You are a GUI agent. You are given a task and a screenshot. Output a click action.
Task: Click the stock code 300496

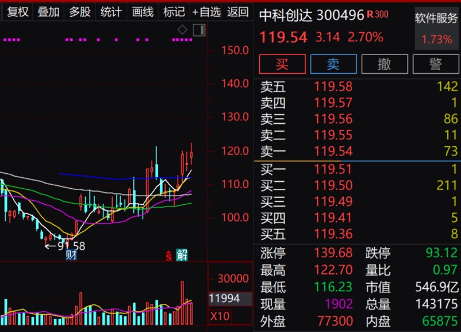pyautogui.click(x=340, y=15)
